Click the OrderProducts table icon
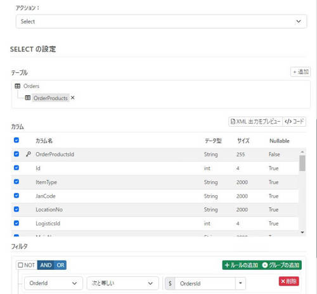 pyautogui.click(x=28, y=98)
